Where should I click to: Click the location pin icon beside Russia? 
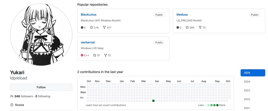pos(12,105)
